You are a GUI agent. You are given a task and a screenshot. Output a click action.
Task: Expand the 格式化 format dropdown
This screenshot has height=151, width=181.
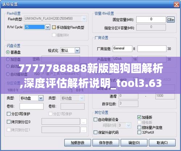pyautogui.click(x=77, y=51)
